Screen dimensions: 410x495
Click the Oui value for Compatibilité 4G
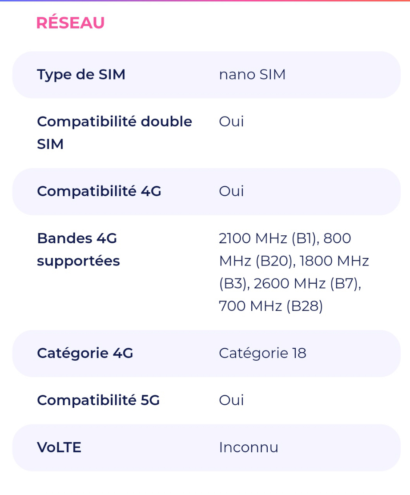(231, 191)
